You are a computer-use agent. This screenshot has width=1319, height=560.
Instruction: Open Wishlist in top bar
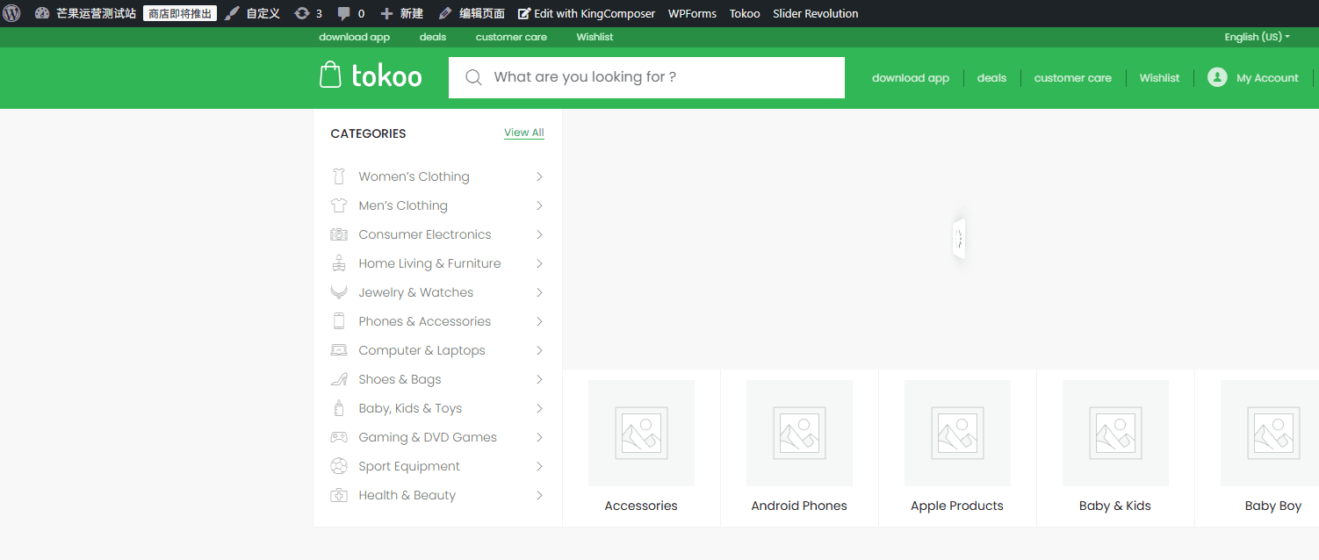coord(595,37)
